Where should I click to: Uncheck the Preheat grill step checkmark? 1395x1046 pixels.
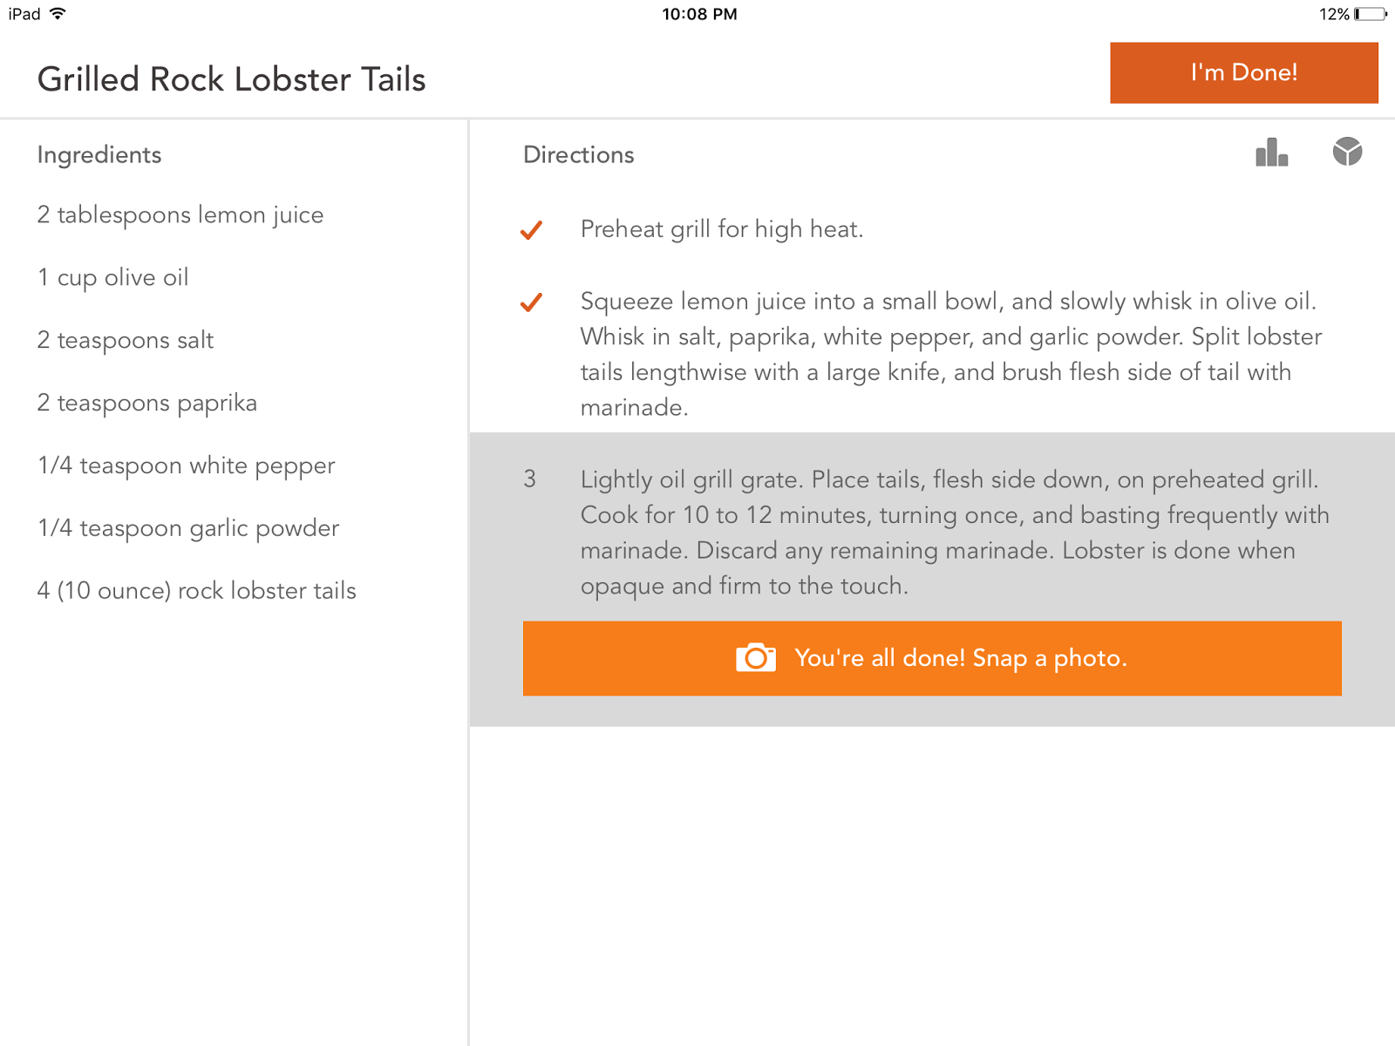(531, 230)
